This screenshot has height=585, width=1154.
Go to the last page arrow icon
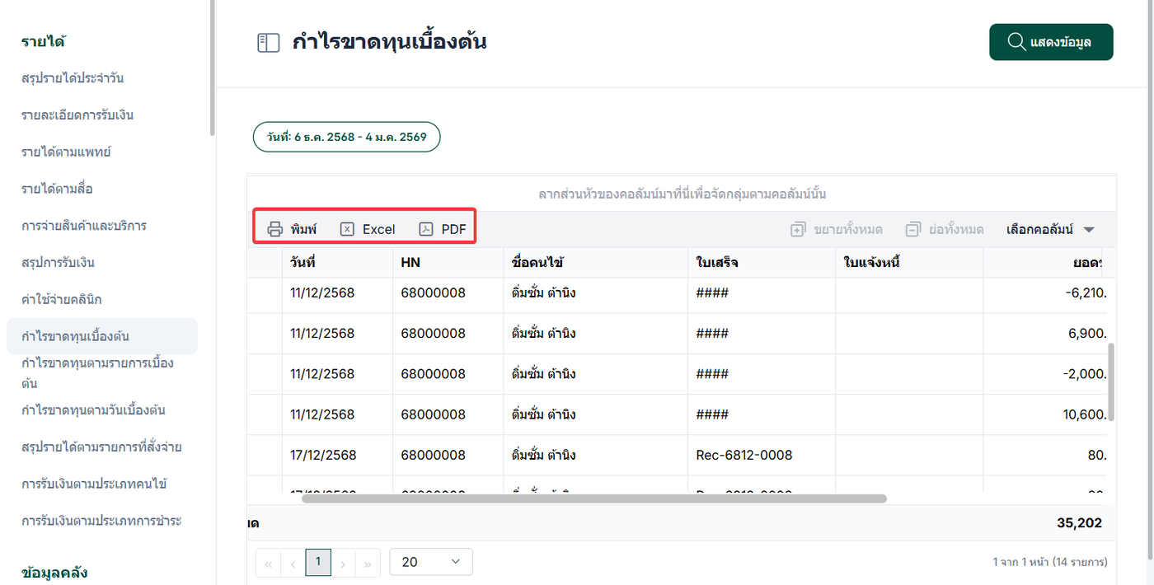click(x=368, y=564)
